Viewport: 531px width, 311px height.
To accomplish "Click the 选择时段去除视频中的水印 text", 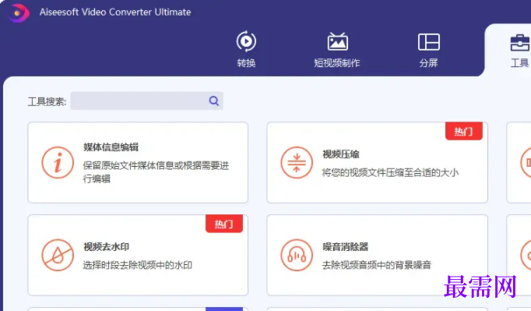I will 138,265.
